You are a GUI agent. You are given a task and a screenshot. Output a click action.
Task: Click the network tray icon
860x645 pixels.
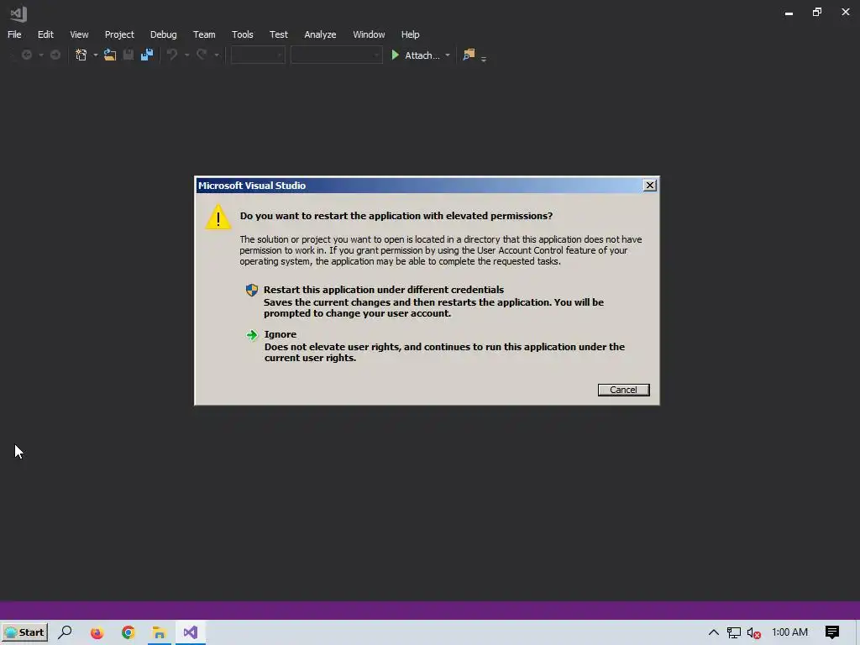pos(733,633)
